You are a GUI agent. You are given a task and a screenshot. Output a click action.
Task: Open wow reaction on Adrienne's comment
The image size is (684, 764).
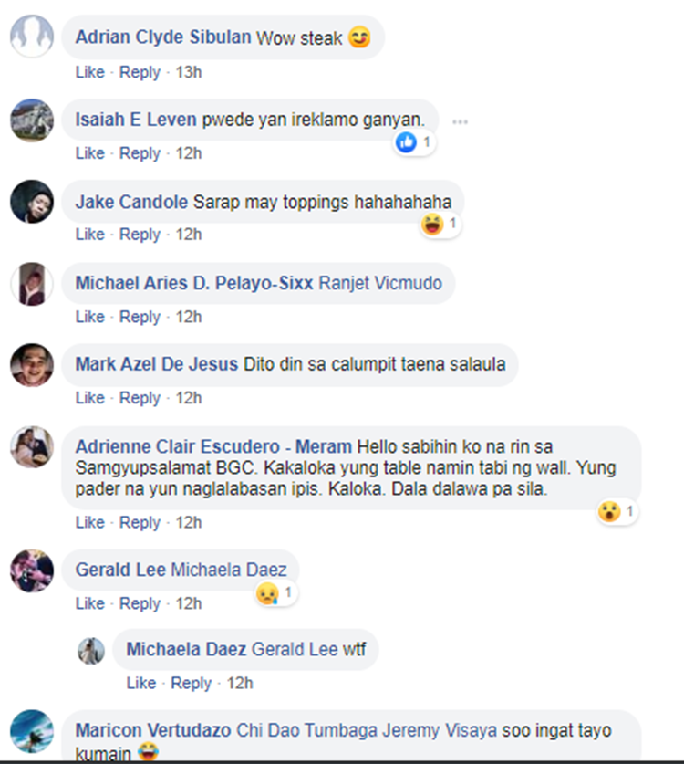(617, 511)
